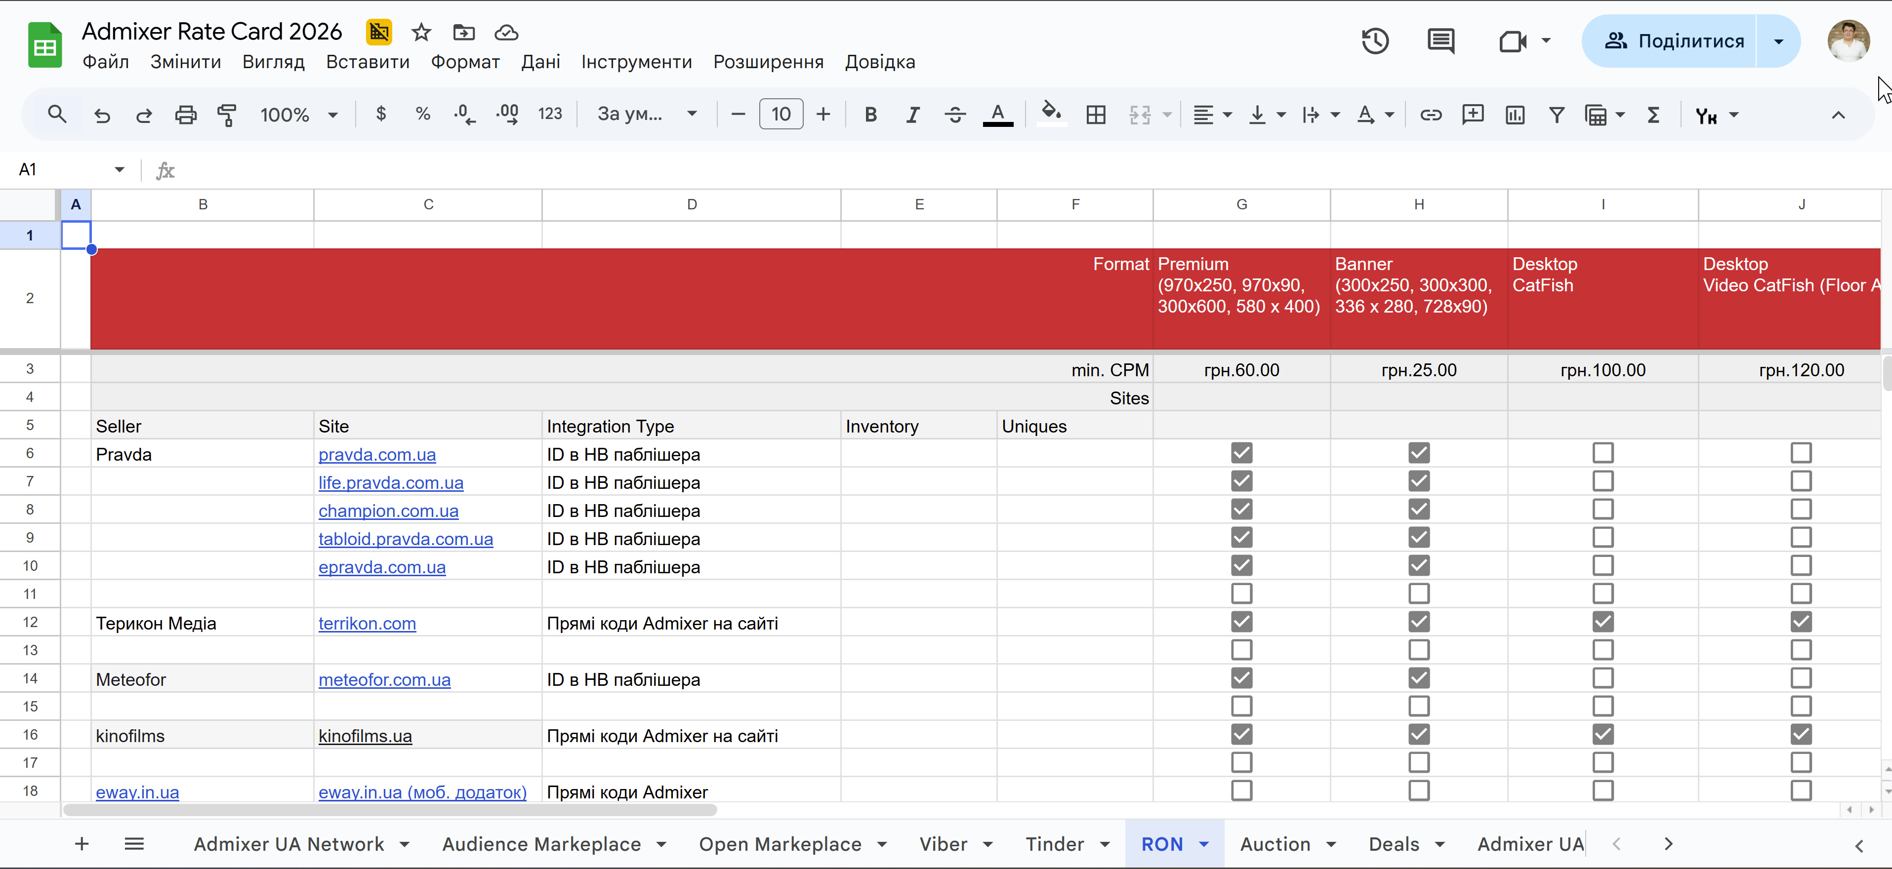Open the comments history icon
This screenshot has width=1892, height=869.
click(1440, 41)
